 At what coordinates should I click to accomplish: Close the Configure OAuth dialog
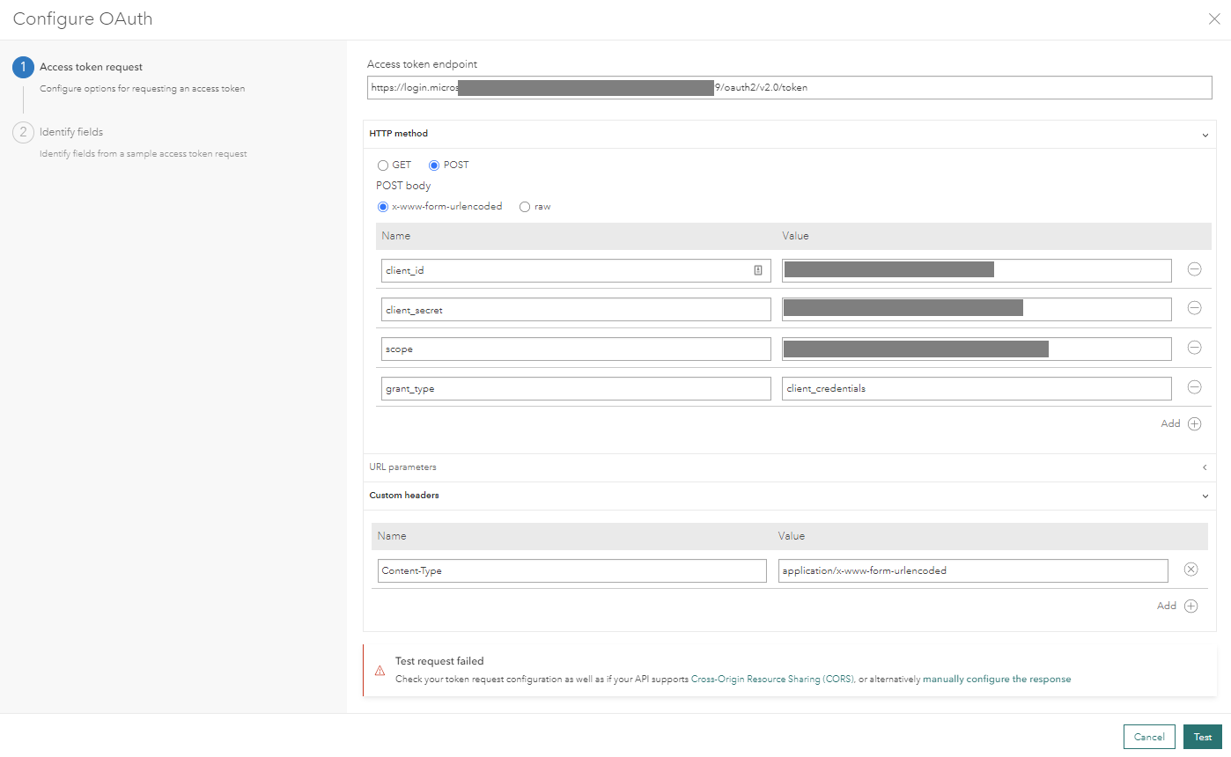tap(1214, 19)
